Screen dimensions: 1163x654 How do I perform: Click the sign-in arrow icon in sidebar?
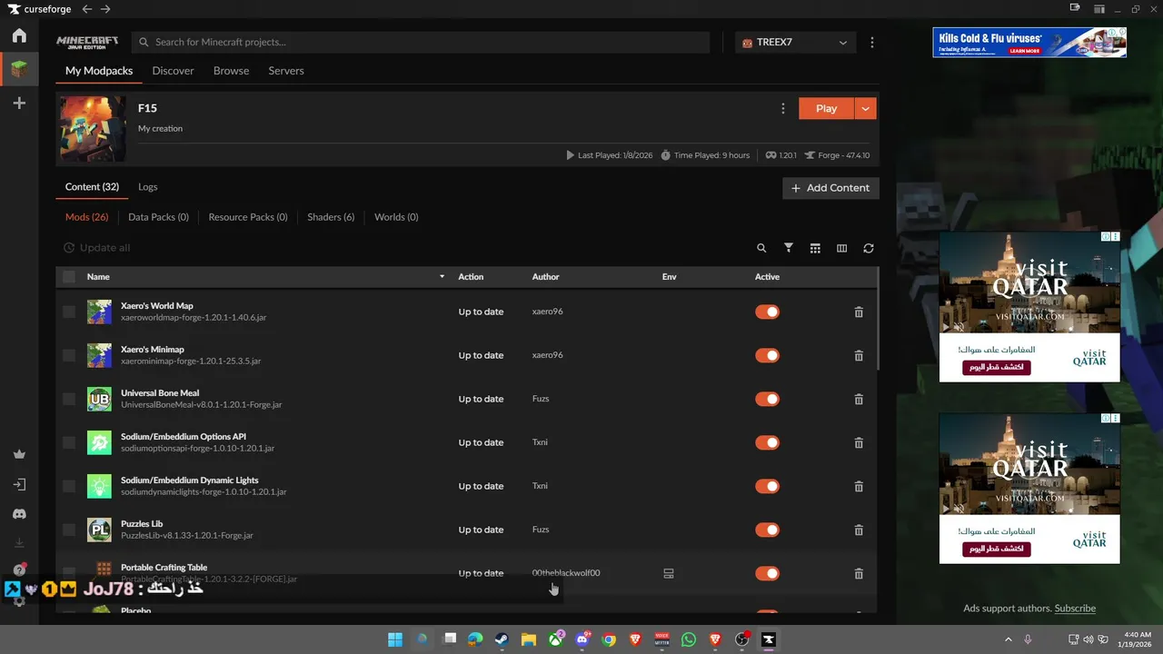pos(19,485)
